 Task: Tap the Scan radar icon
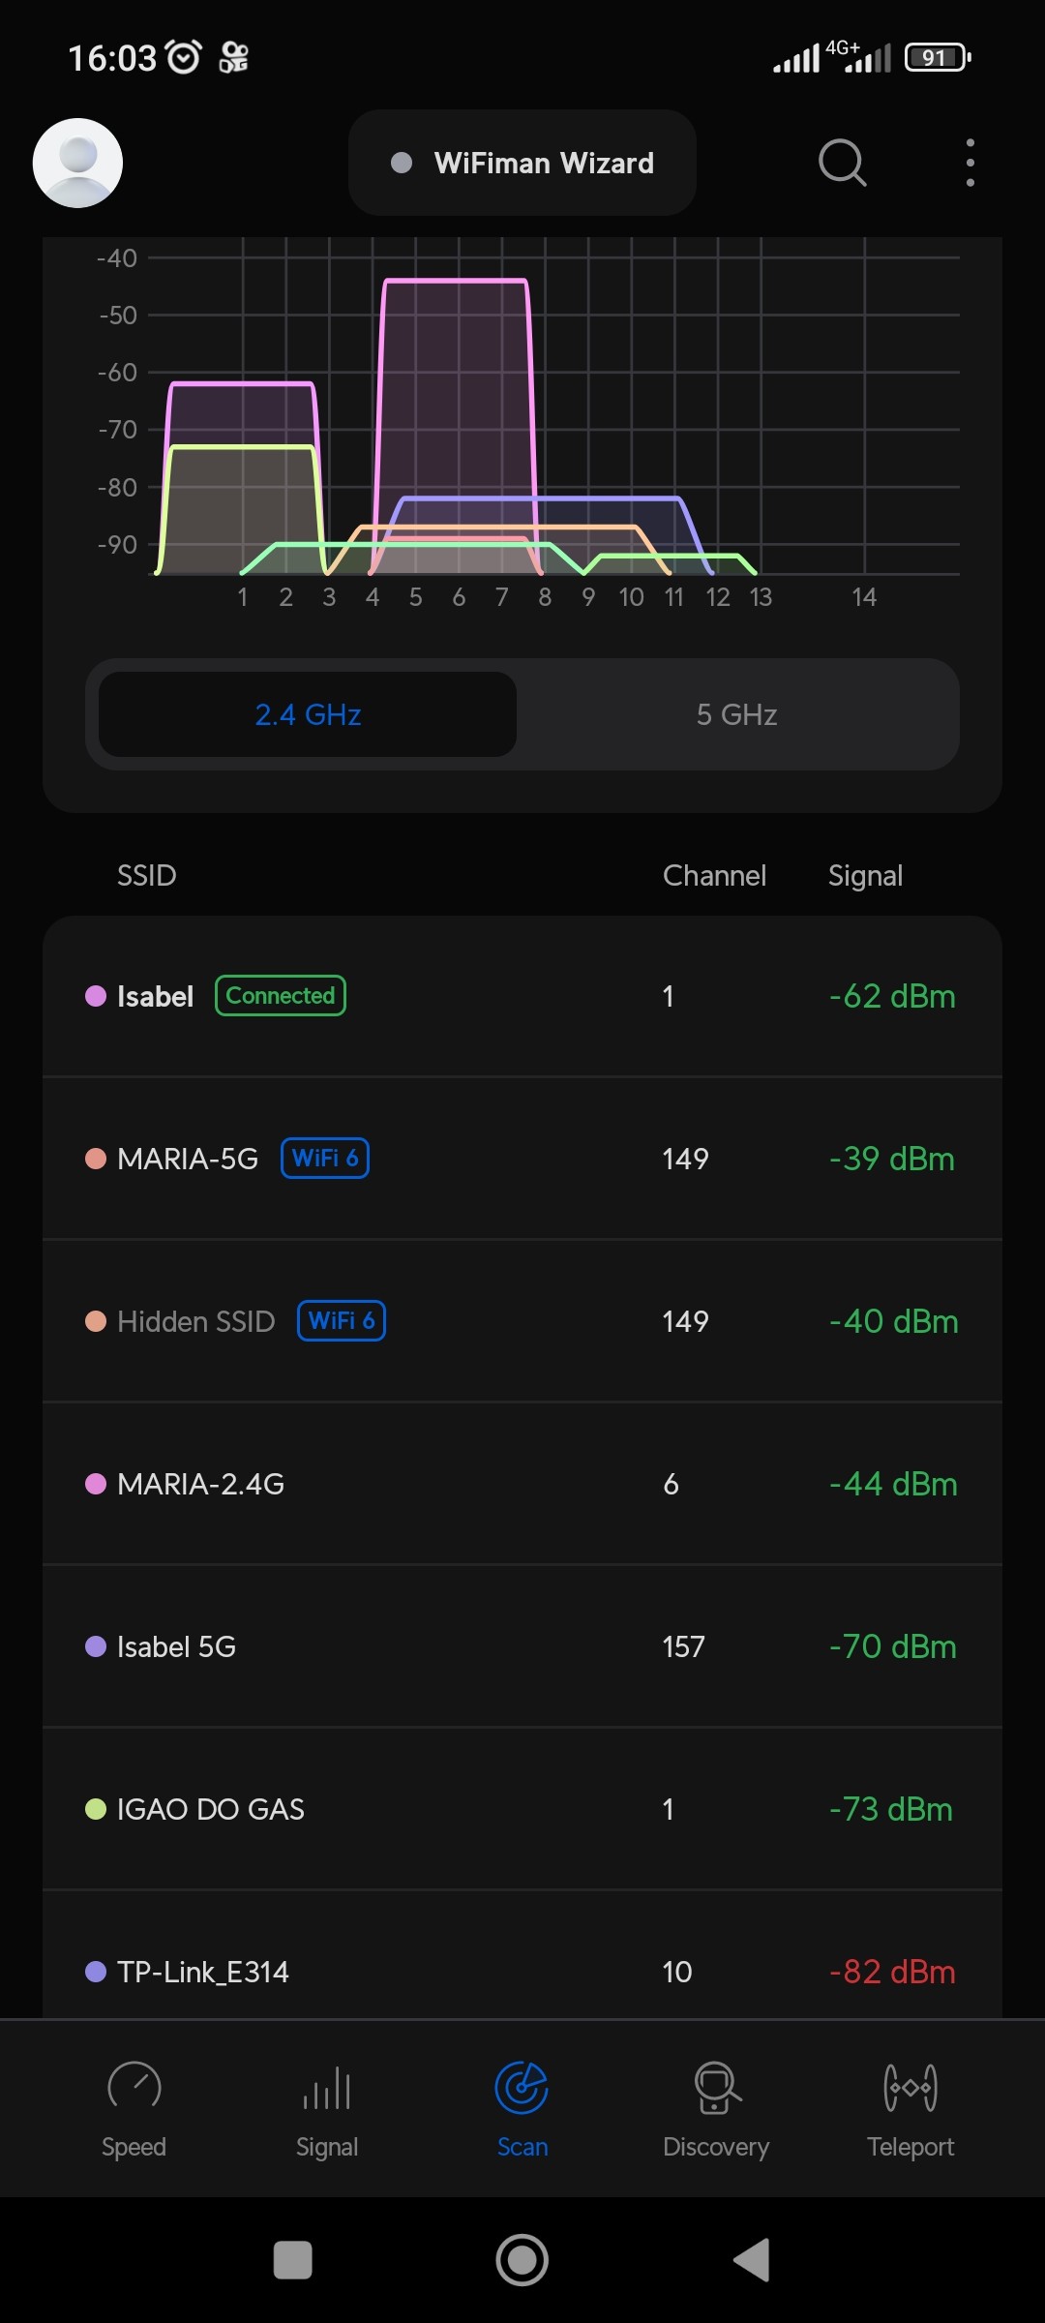(x=522, y=2089)
